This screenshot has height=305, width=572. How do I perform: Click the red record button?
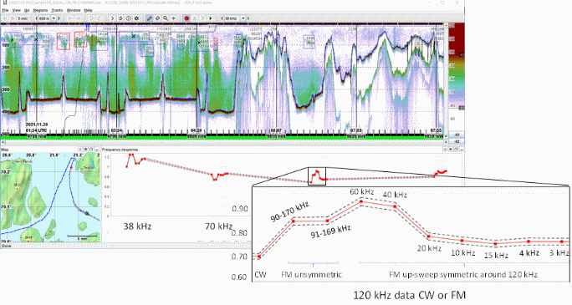pyautogui.click(x=186, y=18)
